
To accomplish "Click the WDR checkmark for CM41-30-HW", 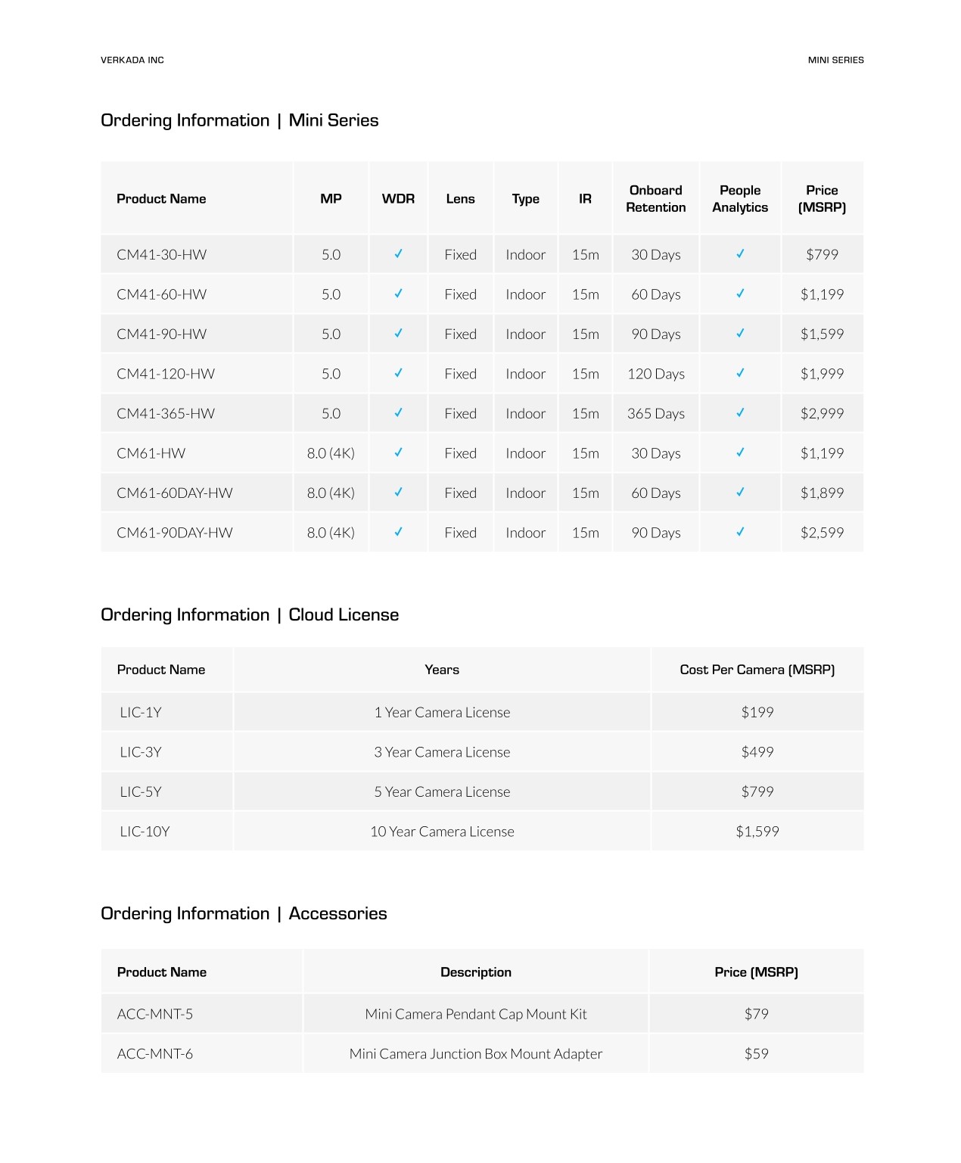I will [398, 254].
